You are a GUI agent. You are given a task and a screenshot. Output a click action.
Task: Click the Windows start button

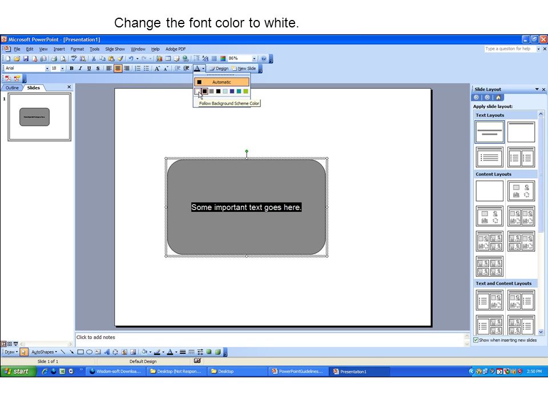coord(18,372)
